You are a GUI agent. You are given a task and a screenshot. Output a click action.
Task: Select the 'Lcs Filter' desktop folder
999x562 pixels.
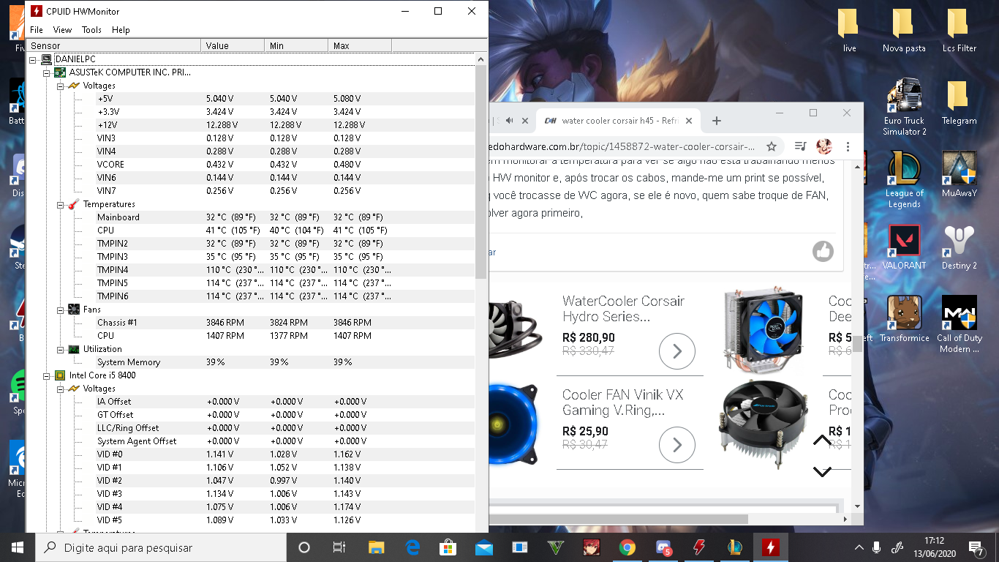959,31
